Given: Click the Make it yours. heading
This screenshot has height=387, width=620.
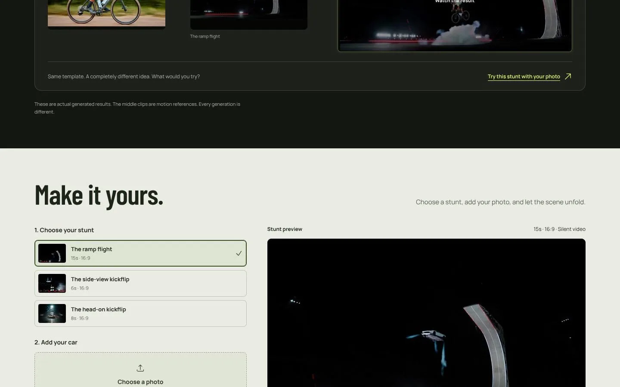Looking at the screenshot, I should [99, 196].
